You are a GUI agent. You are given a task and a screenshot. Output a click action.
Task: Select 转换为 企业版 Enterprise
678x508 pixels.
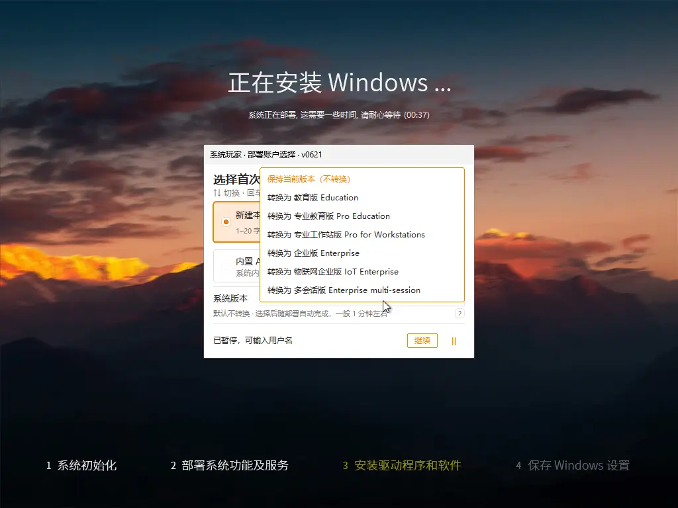click(x=362, y=253)
